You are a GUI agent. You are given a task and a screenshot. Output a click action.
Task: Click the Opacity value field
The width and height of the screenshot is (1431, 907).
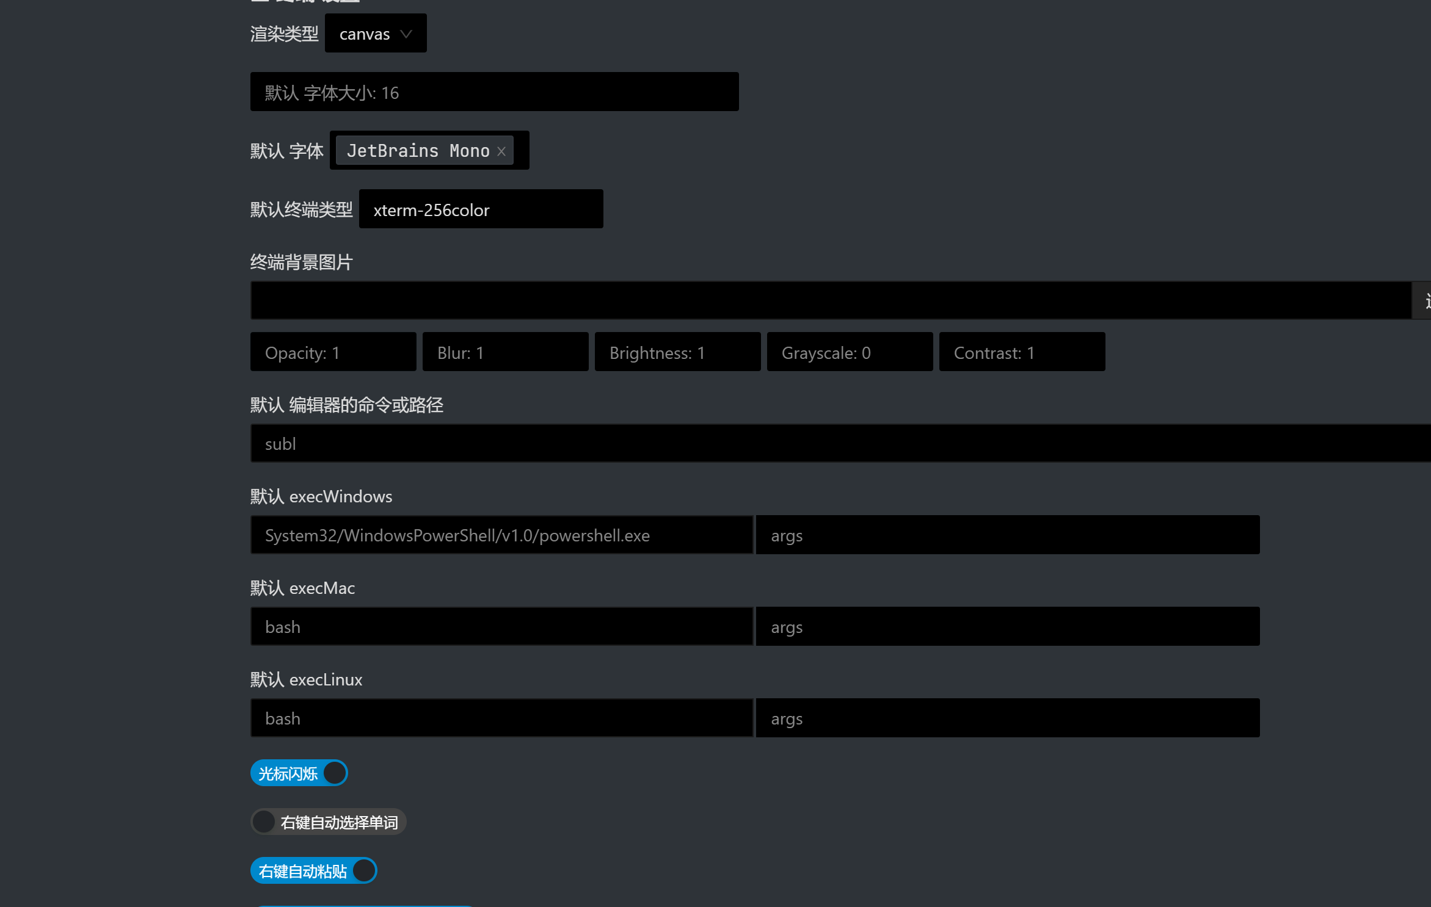(333, 352)
